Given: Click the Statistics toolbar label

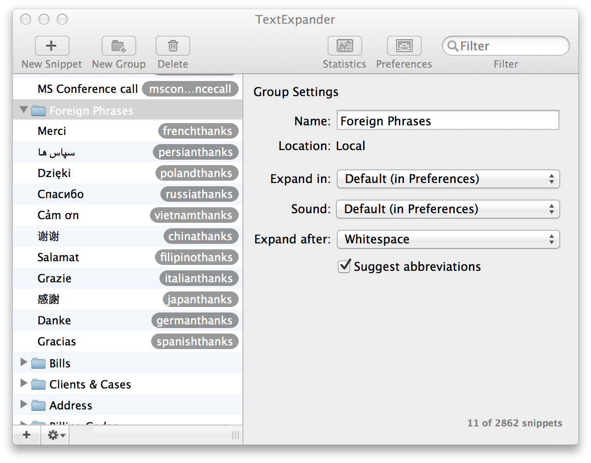Looking at the screenshot, I should point(344,64).
